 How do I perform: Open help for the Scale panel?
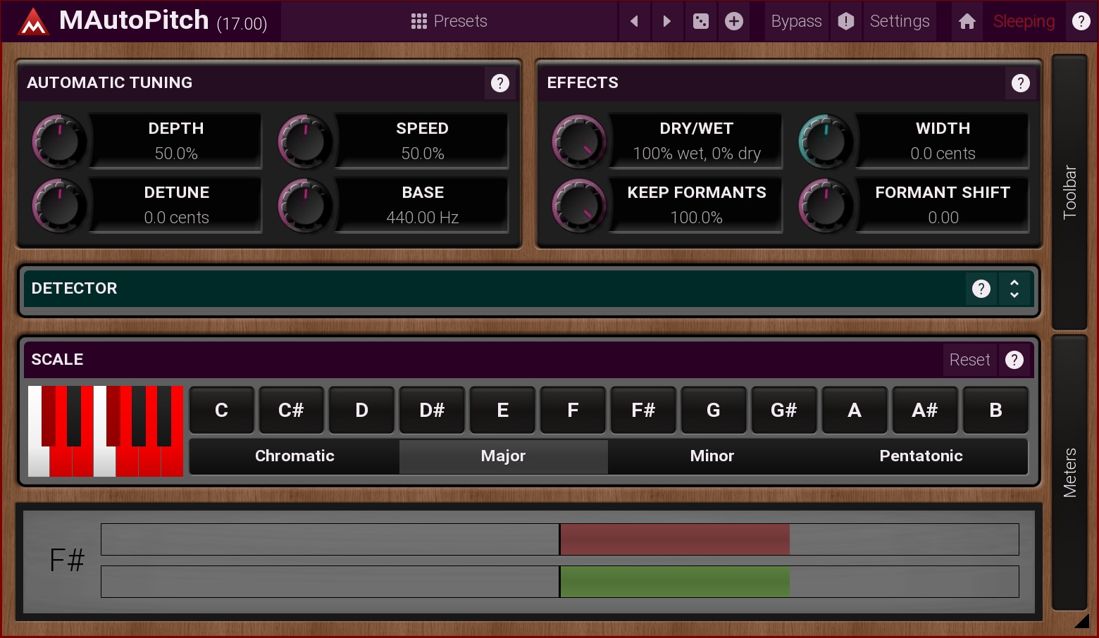pos(1014,360)
